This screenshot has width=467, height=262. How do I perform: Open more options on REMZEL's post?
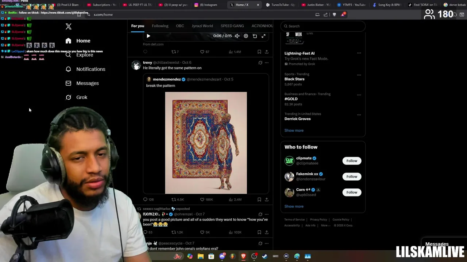(x=267, y=214)
